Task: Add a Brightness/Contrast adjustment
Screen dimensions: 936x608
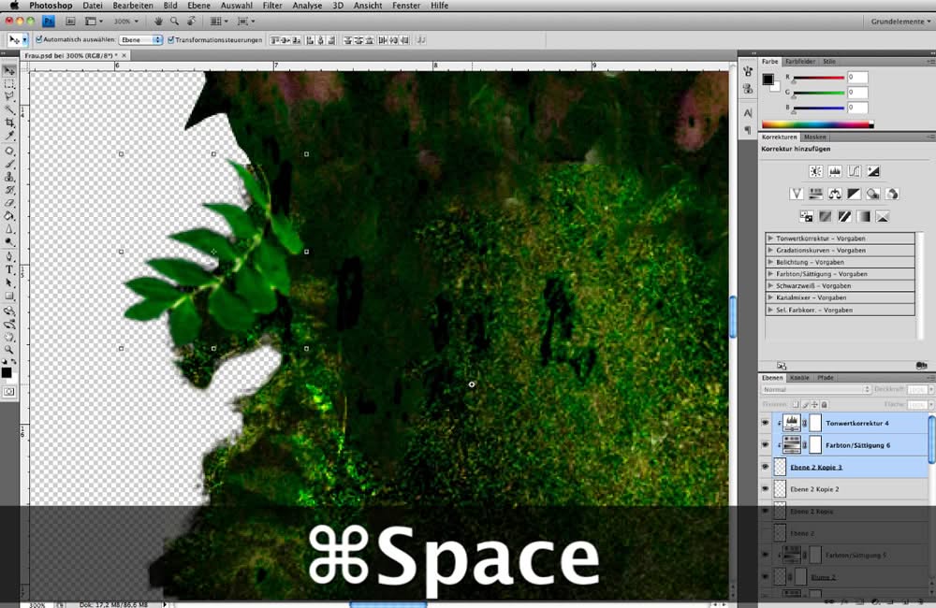Action: 815,171
